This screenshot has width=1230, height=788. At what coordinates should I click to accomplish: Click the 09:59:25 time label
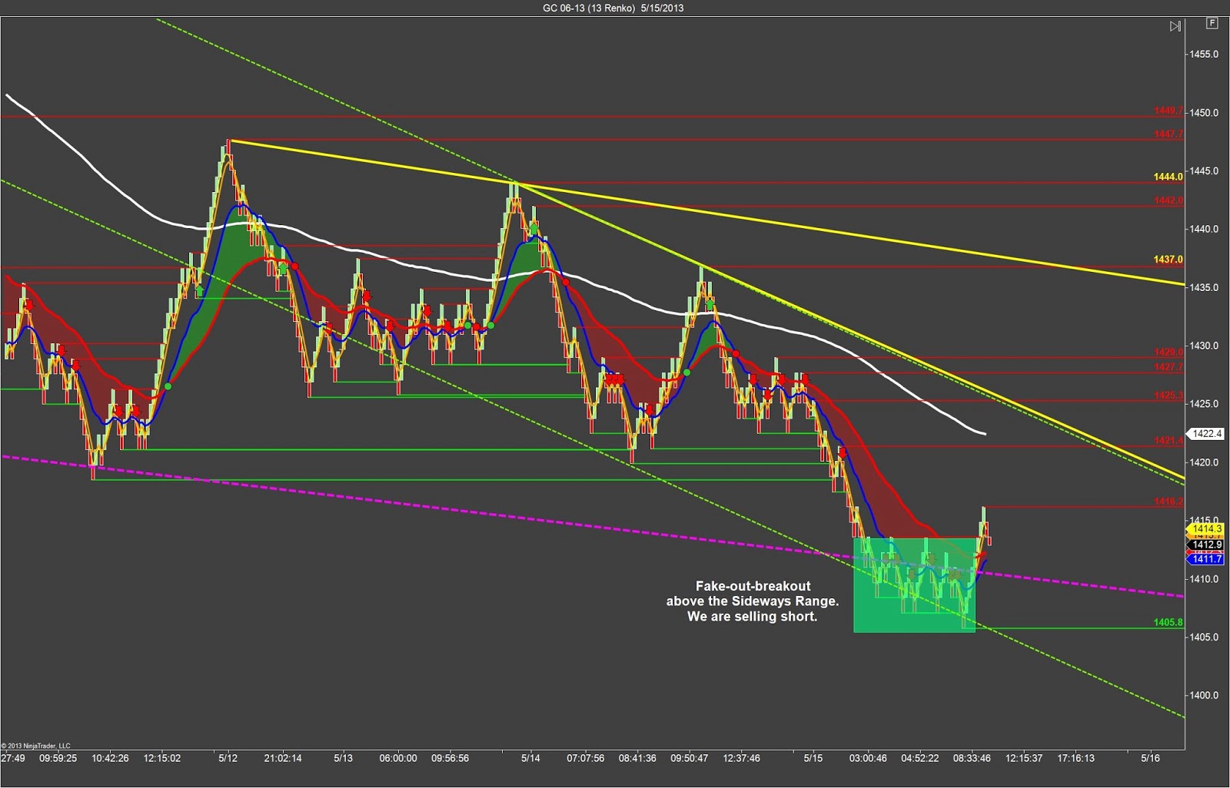[58, 758]
